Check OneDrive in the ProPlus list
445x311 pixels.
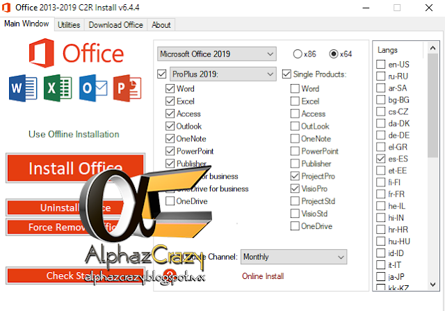click(170, 201)
